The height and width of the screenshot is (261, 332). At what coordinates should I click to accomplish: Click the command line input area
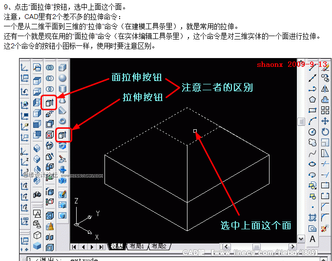pos(174,260)
